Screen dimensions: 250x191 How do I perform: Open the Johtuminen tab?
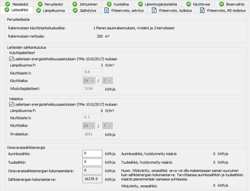pos(85,4)
